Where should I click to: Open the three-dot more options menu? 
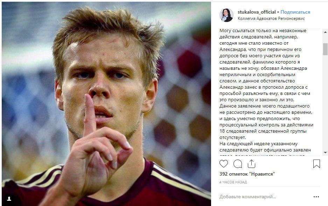tap(316, 197)
